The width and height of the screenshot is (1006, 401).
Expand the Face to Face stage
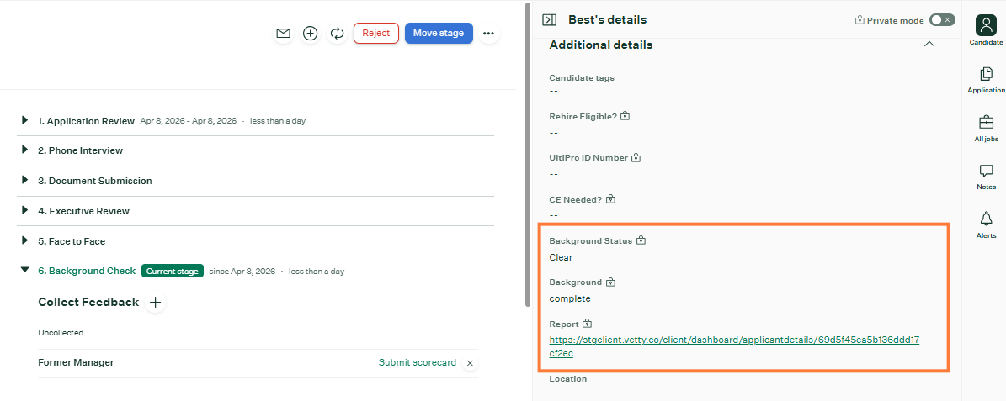(x=25, y=241)
